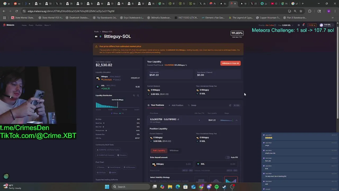Open DeckoTerminal pool chart
Image resolution: width=339 pixels, height=191 pixels.
tap(114, 167)
